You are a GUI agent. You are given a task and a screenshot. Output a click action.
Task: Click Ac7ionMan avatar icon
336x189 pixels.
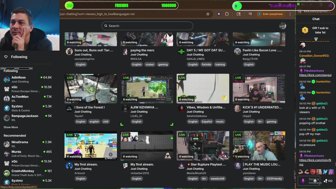click(7, 98)
